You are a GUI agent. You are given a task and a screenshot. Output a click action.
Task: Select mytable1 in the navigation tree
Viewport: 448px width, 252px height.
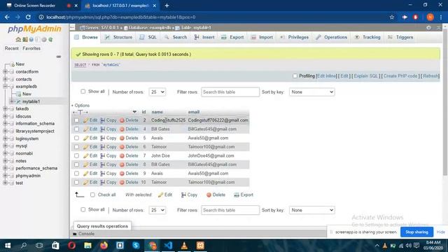pyautogui.click(x=31, y=101)
